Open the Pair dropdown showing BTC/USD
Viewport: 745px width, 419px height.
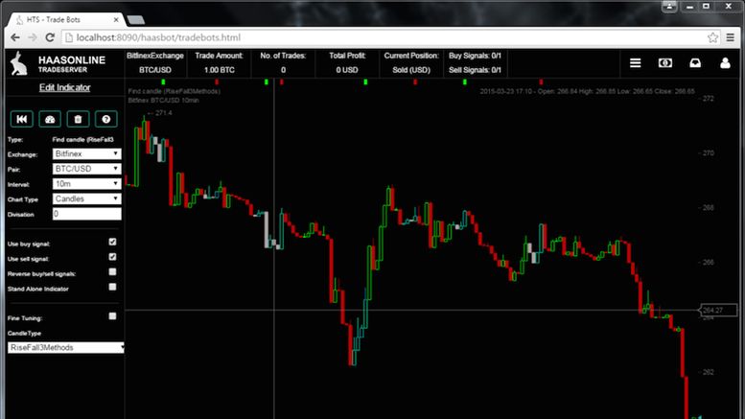[87, 169]
